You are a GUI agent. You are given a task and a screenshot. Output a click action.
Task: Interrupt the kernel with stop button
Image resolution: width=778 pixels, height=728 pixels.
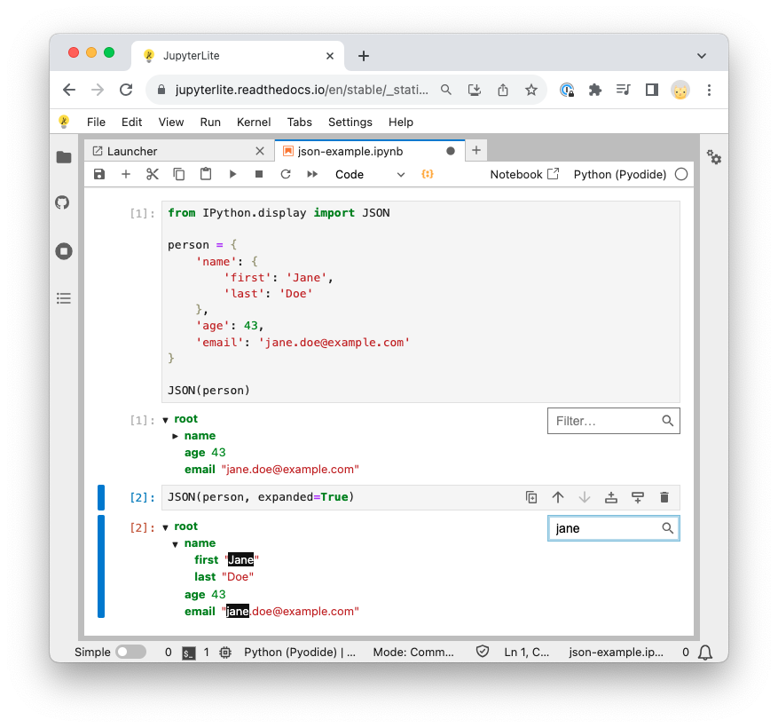coord(259,174)
